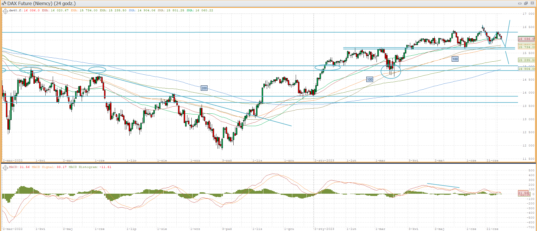The image size is (537, 231).
Task: Select the blue SMA 14 904.06 legend entry
Action: (x=142, y=10)
